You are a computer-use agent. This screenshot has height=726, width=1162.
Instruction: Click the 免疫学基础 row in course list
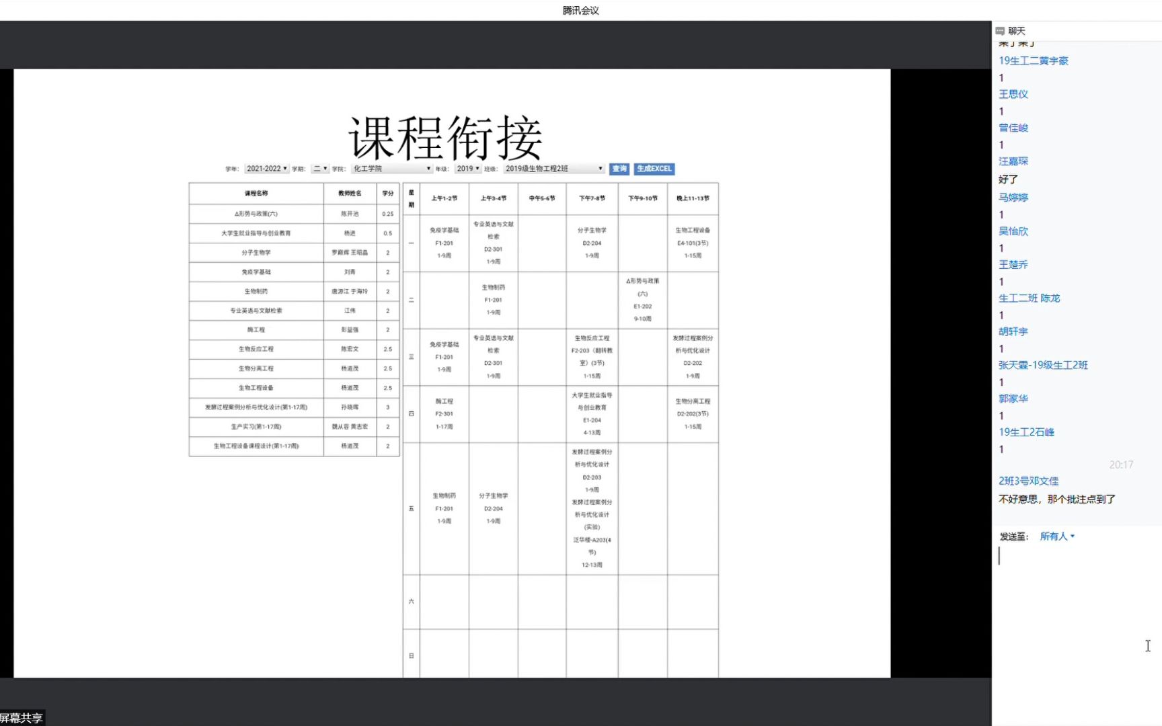tap(294, 272)
